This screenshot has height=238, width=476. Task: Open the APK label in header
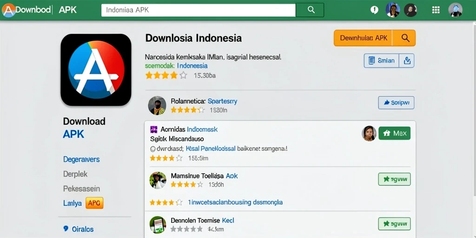(68, 10)
